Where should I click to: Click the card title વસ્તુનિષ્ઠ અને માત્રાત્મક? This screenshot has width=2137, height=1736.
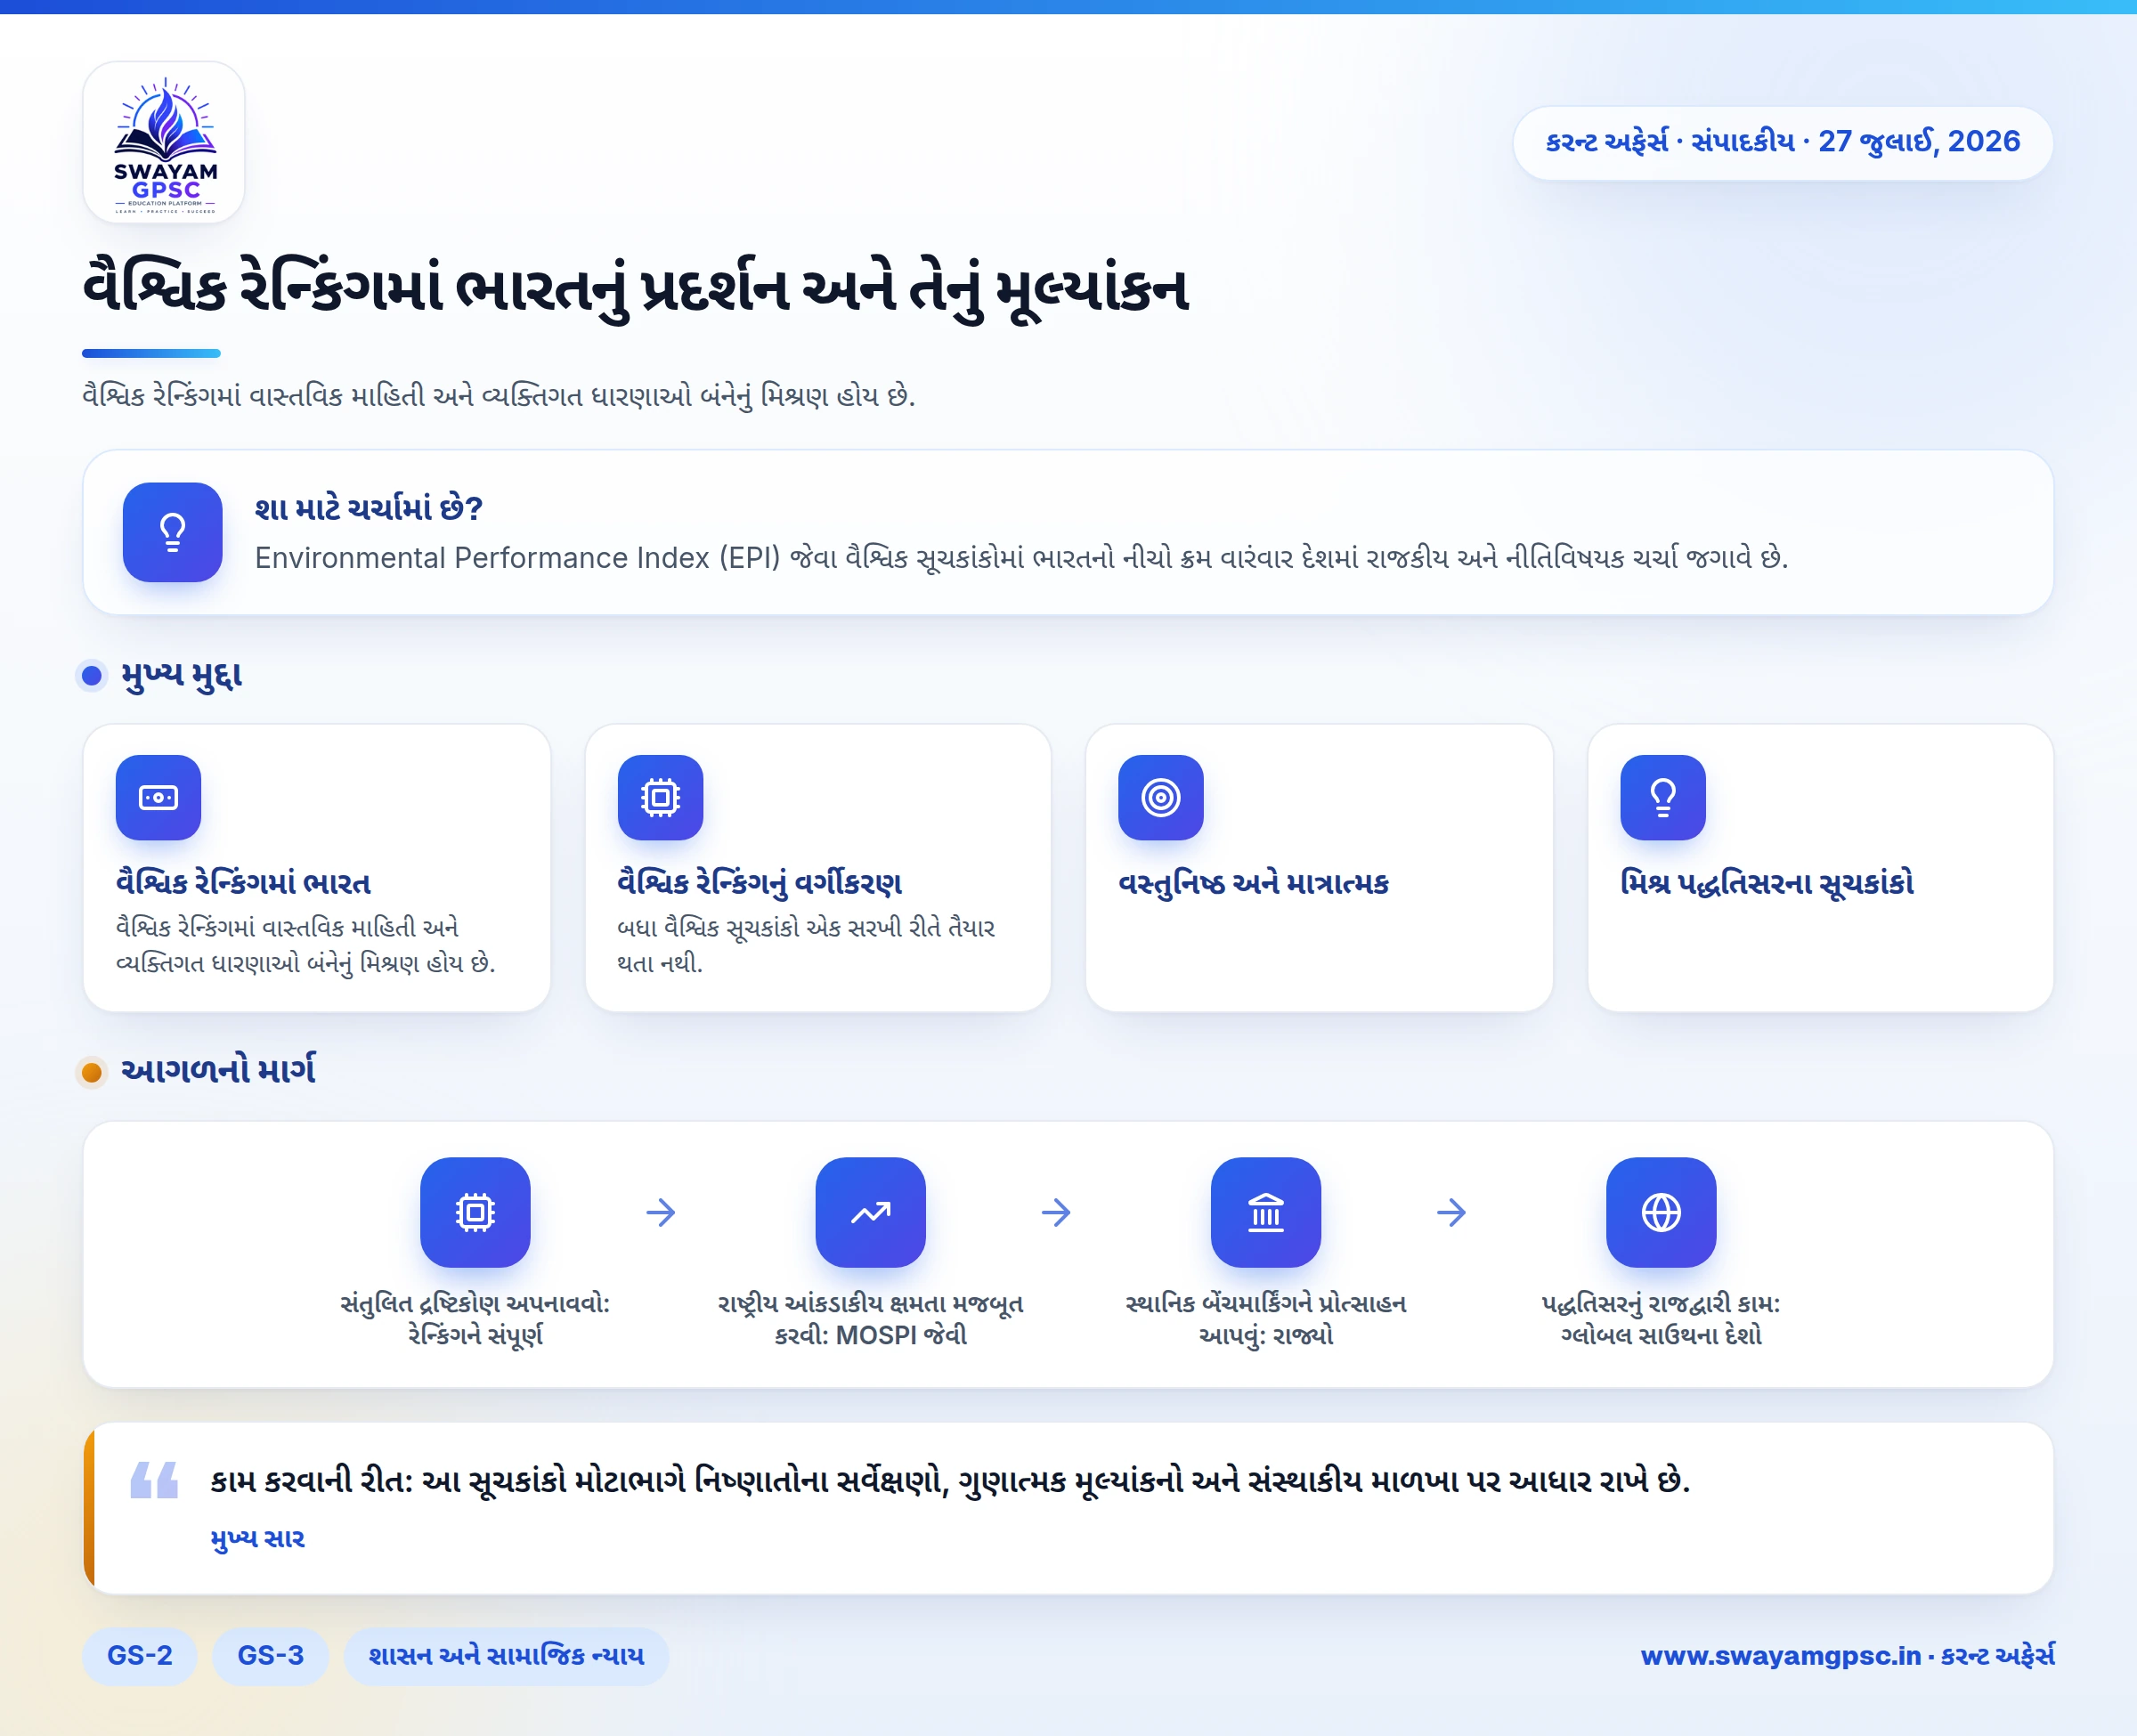[1254, 883]
